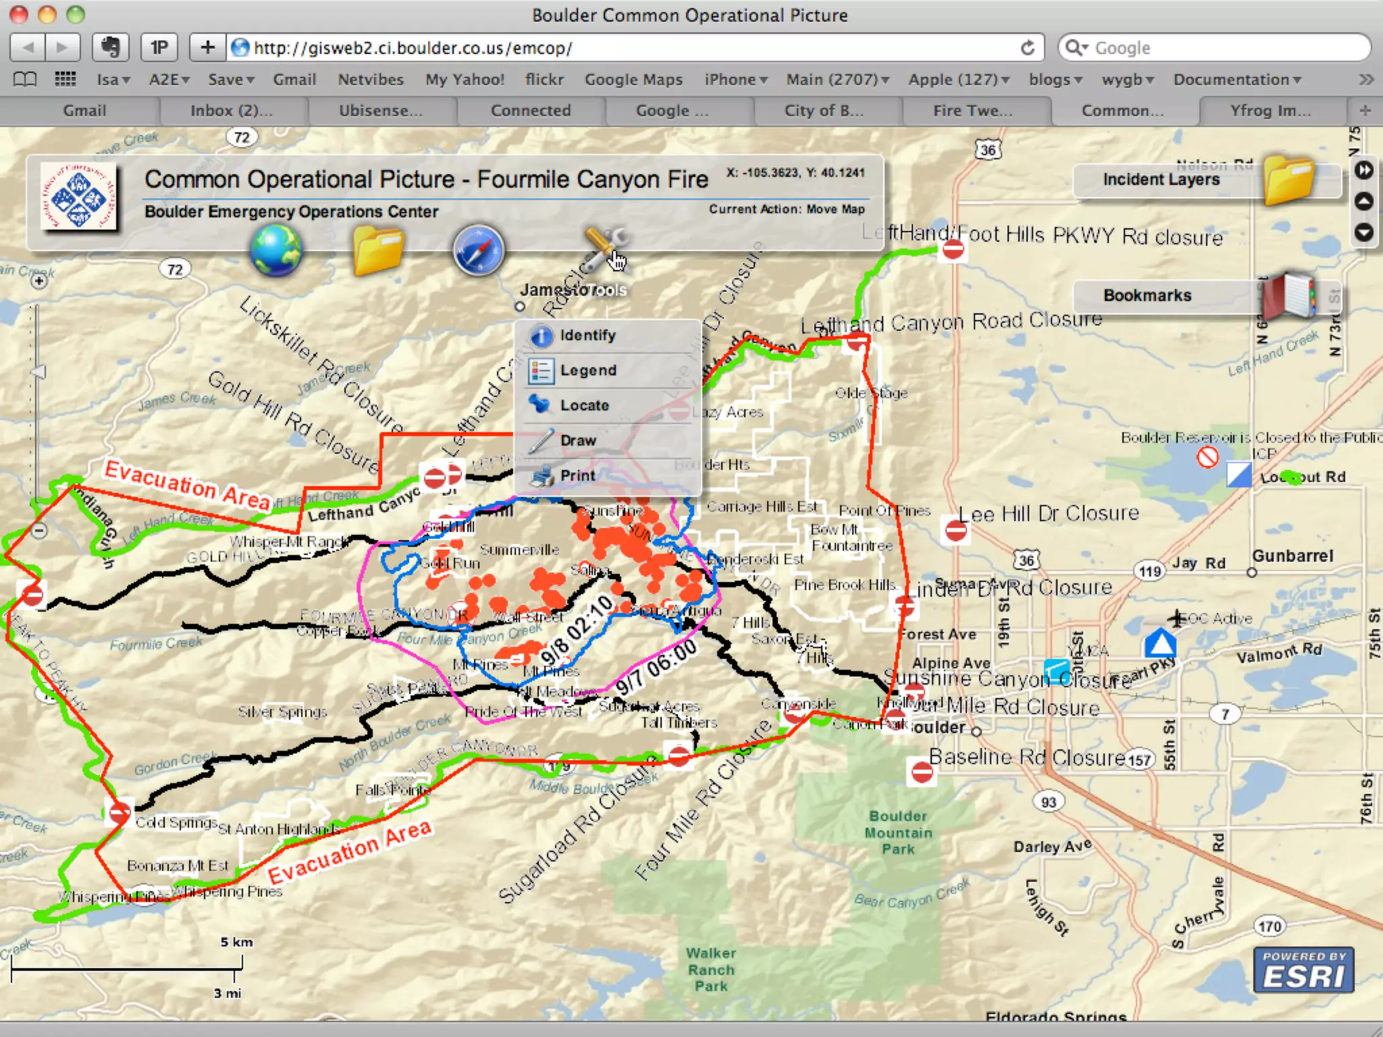Screen dimensions: 1383x1037
Task: Select Identify from Tools menu
Action: pos(588,336)
